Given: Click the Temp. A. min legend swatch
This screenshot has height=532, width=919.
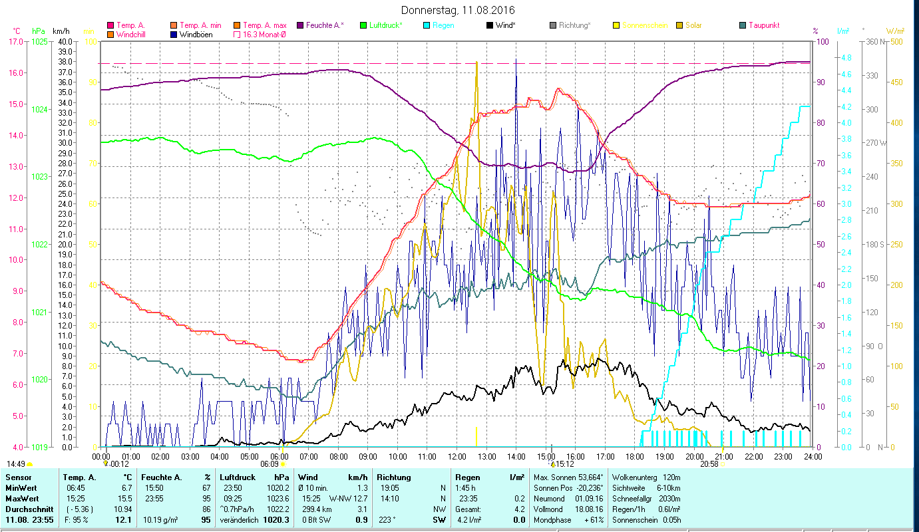Looking at the screenshot, I should [175, 25].
